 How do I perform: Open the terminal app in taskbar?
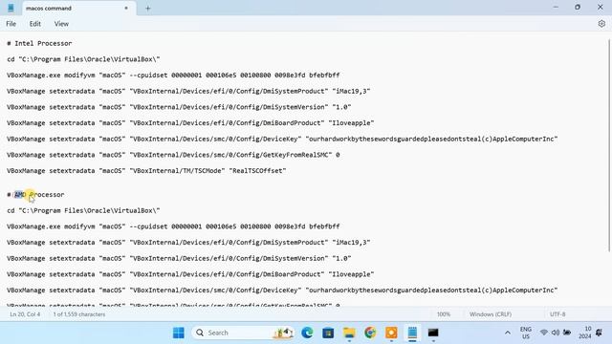pos(433,333)
